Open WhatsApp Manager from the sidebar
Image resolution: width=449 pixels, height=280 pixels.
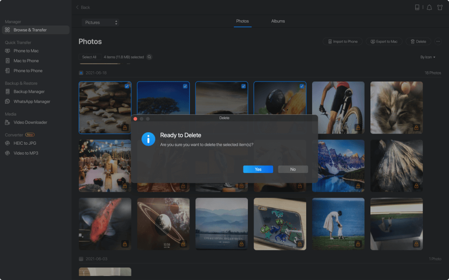point(31,102)
